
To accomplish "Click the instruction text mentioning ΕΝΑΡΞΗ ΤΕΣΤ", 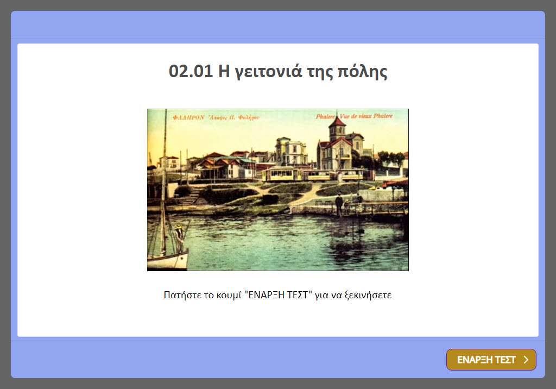I will (277, 294).
